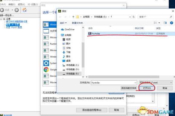This screenshot has width=175, height=116.
Task: Go up one folder level
Action: click(73, 17)
